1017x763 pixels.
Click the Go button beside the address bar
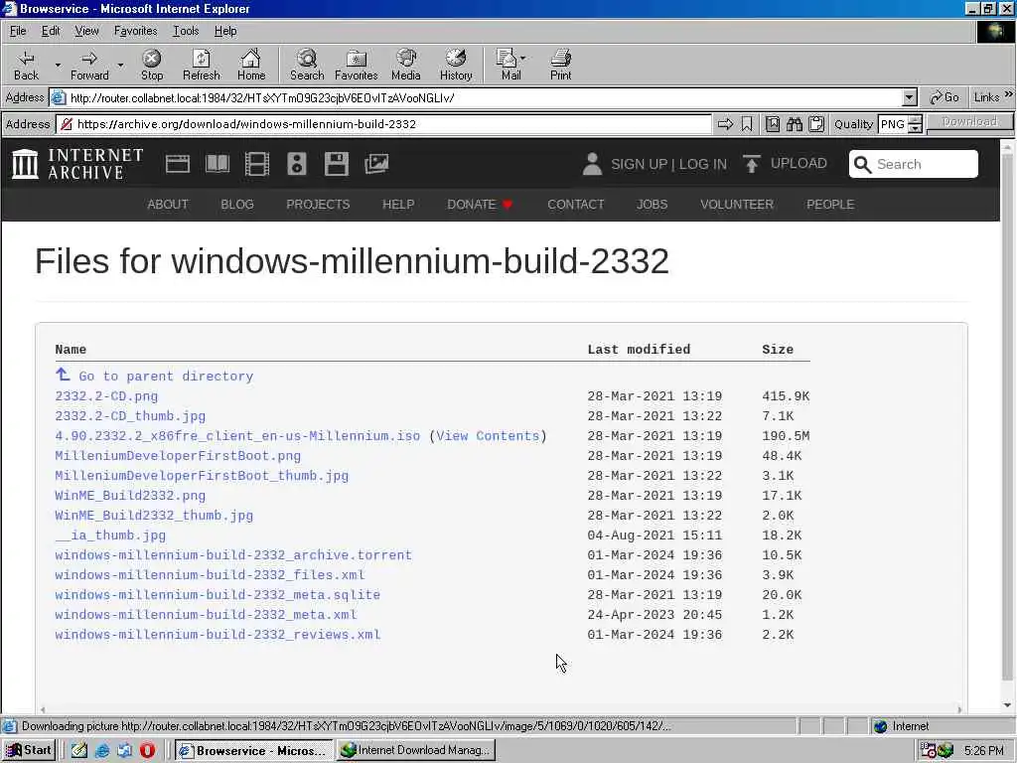[944, 97]
